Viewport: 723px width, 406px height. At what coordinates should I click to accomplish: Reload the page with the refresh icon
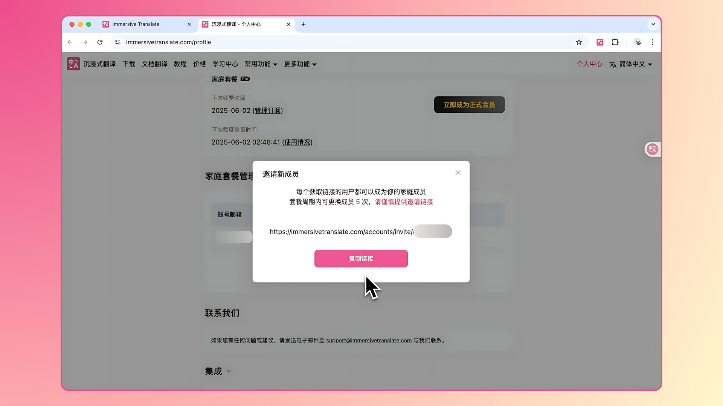tap(100, 42)
